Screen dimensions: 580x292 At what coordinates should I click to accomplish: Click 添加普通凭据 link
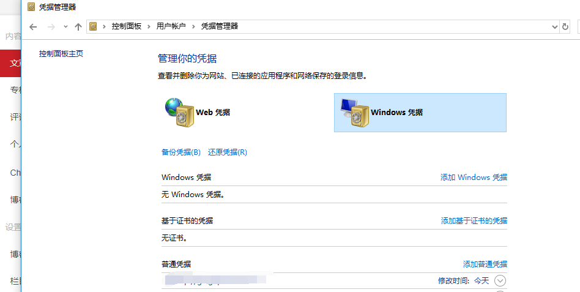click(x=485, y=264)
